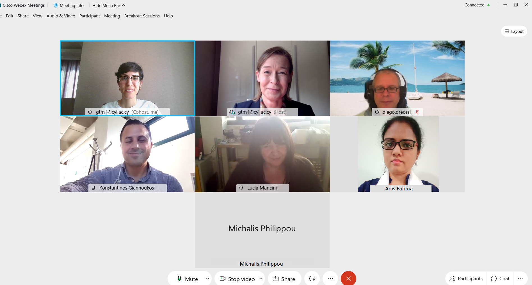Open the Audio & Video menu
The width and height of the screenshot is (532, 285).
61,16
